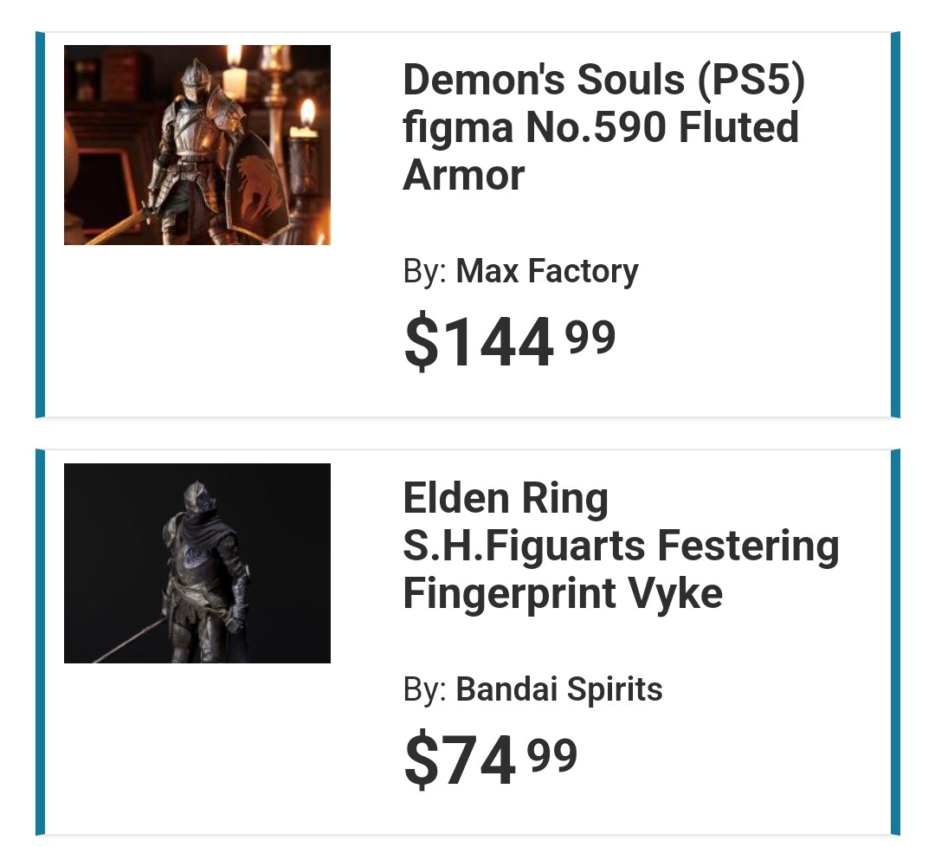
Task: Click the 99 cents superscript beside $144
Action: (x=590, y=337)
